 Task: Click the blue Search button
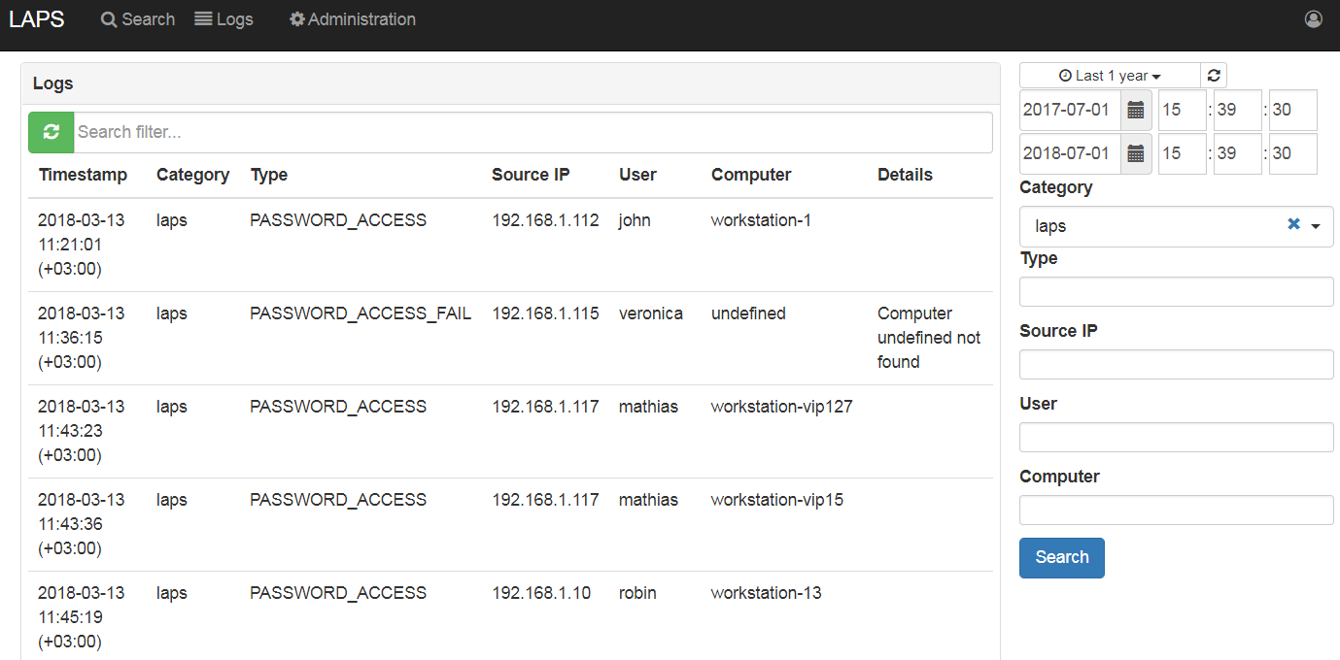1061,557
